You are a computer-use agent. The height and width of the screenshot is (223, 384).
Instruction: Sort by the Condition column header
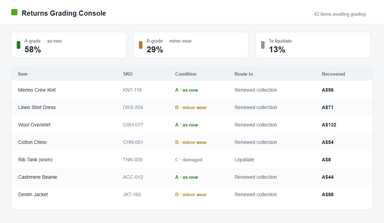[x=186, y=74]
